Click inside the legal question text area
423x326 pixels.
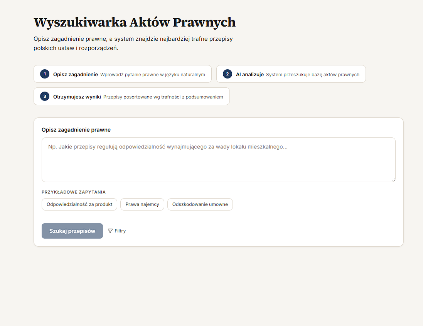pos(219,160)
